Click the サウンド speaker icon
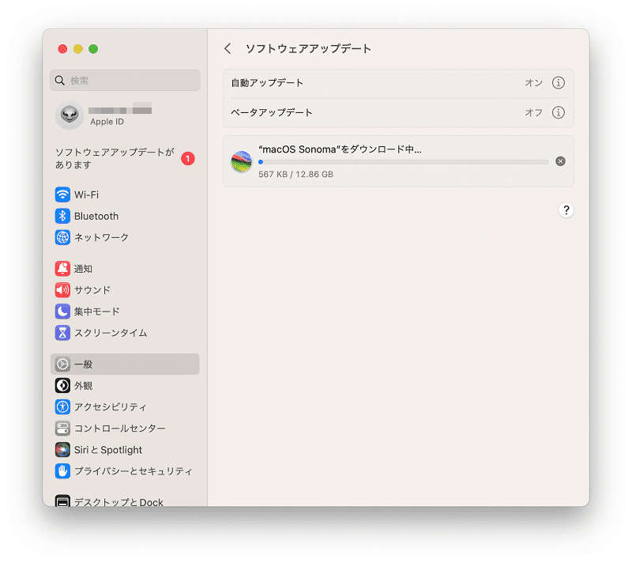 62,289
